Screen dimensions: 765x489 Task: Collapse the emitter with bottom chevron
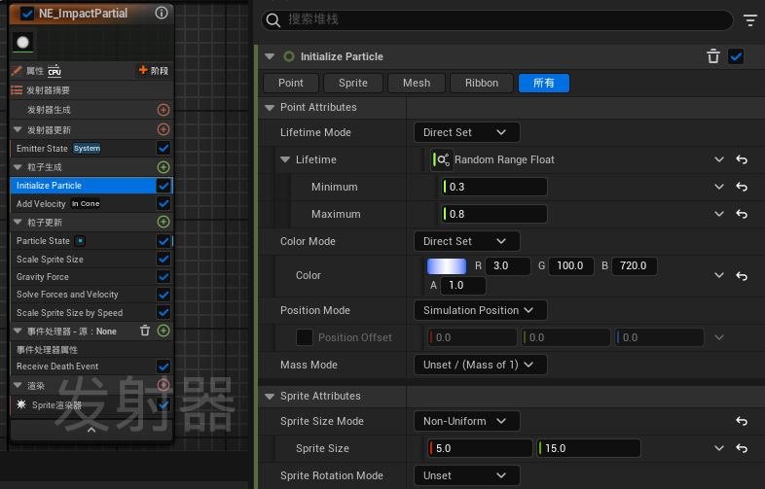91,430
